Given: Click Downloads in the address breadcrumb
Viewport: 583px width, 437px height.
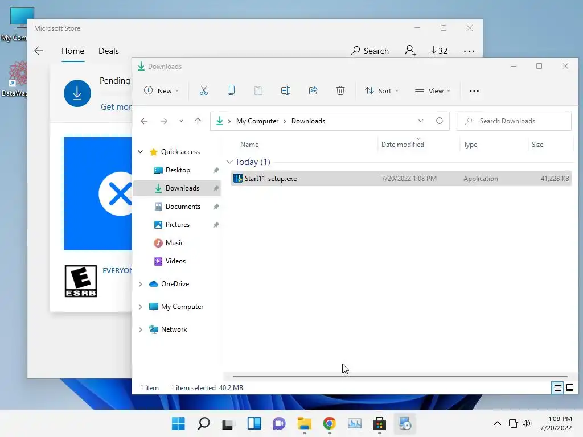Looking at the screenshot, I should pyautogui.click(x=308, y=121).
